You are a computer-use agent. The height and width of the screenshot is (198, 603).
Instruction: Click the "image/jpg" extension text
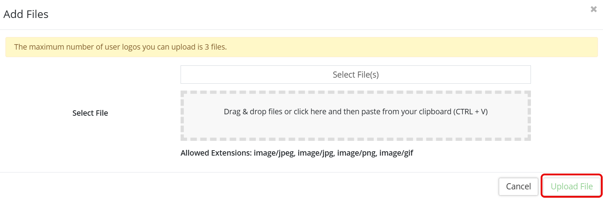316,153
